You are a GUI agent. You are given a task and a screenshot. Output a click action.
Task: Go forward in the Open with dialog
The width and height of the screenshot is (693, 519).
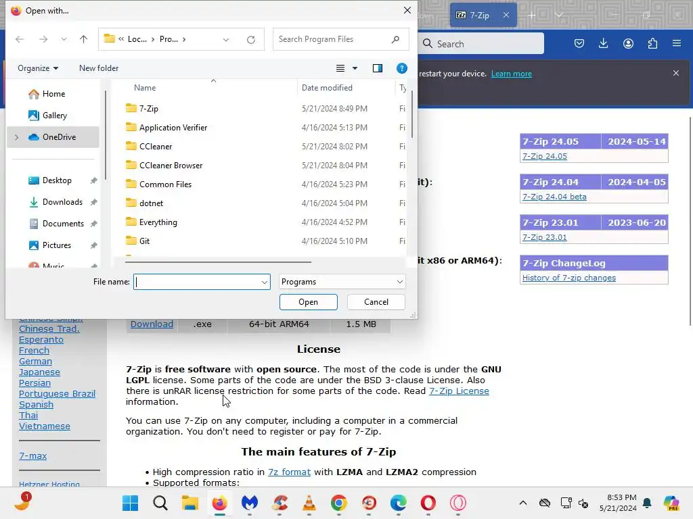point(43,39)
